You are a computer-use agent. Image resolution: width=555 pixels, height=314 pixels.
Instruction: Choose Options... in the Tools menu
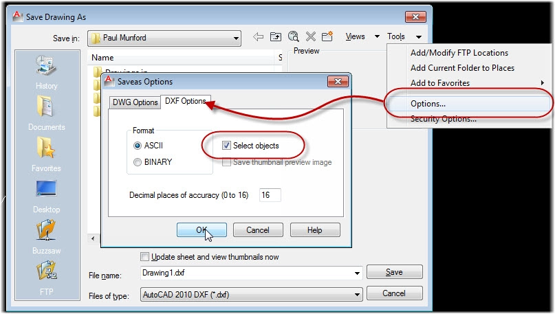tap(468, 104)
